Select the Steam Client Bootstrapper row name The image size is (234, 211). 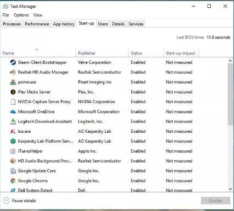pos(42,62)
